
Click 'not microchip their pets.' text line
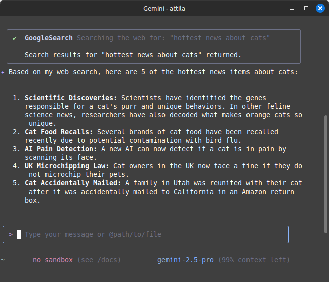[78, 174]
